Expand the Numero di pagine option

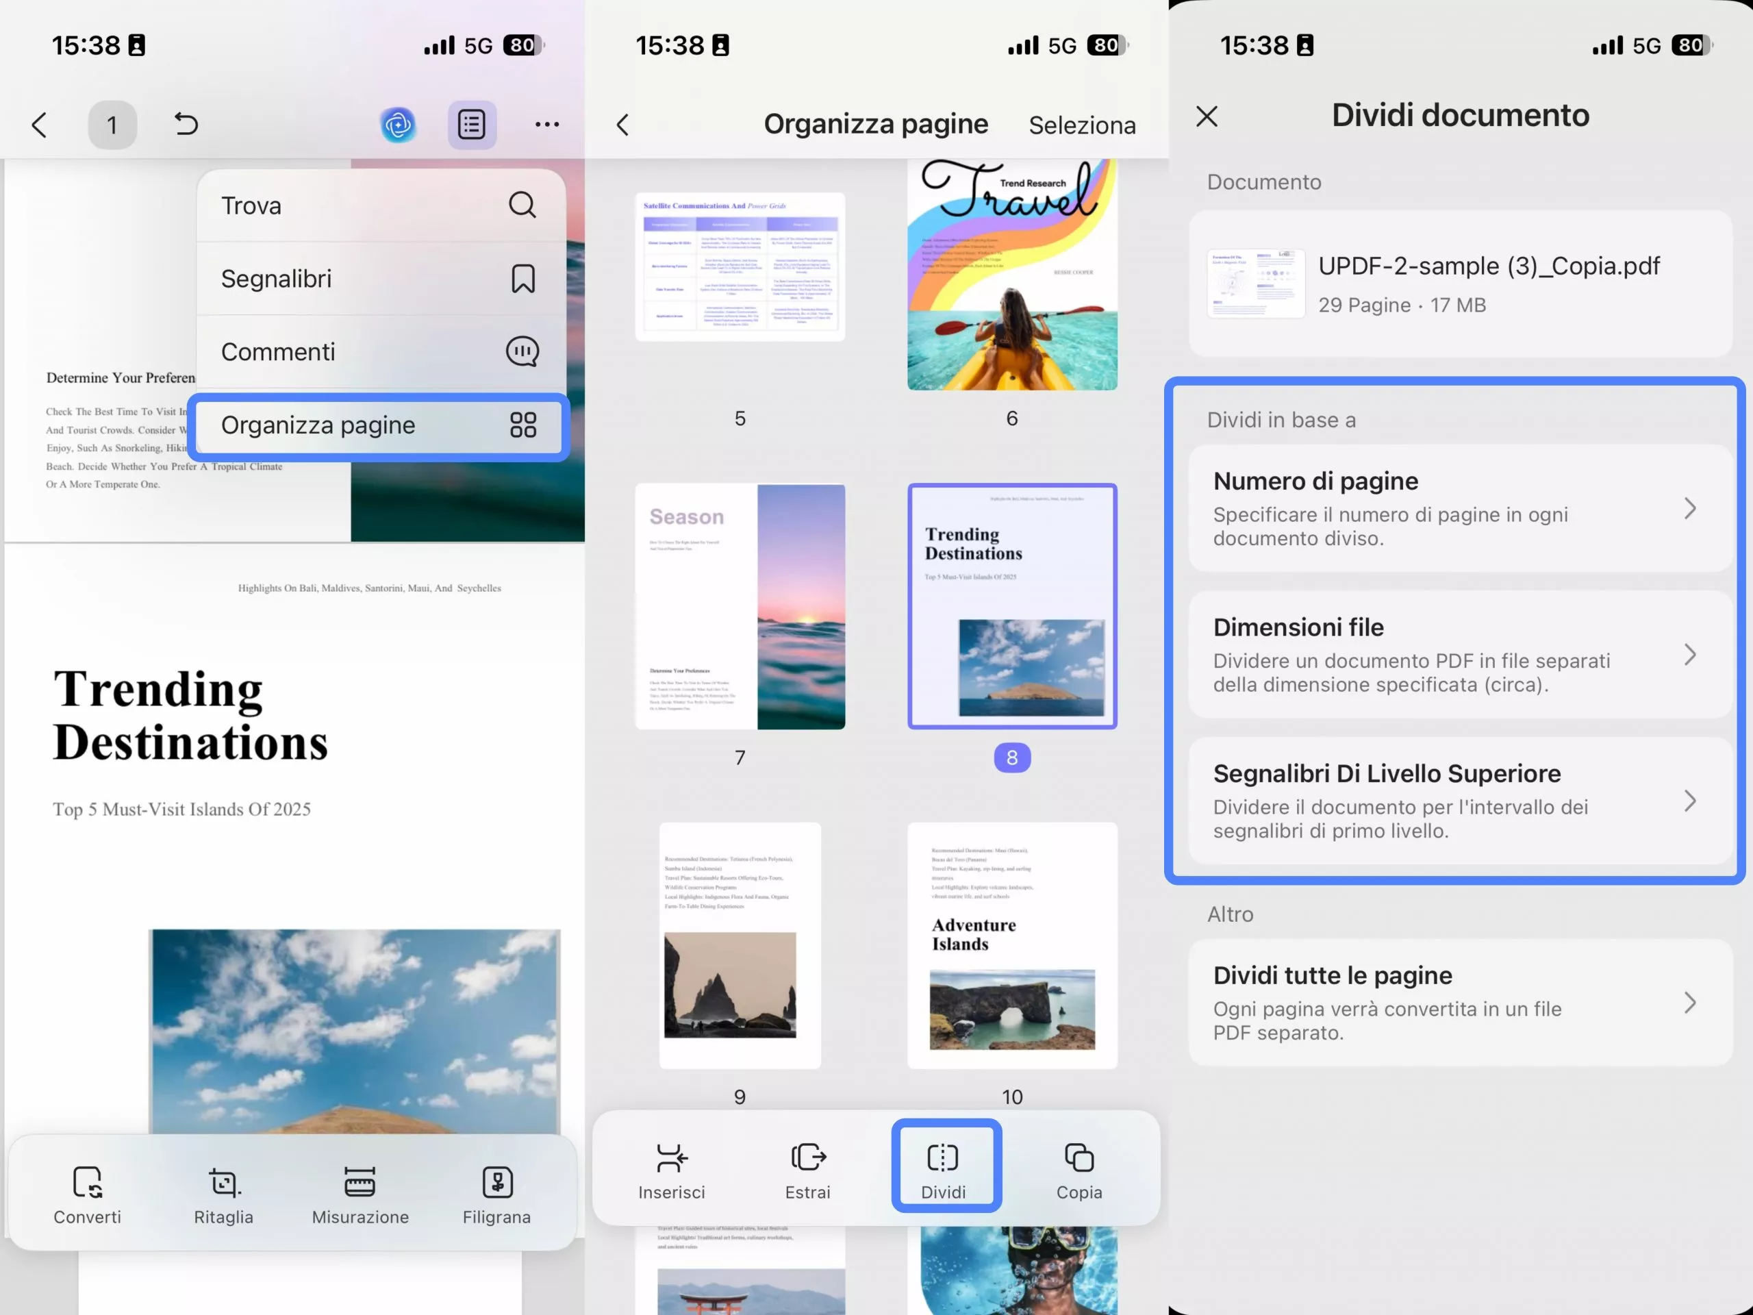1460,508
